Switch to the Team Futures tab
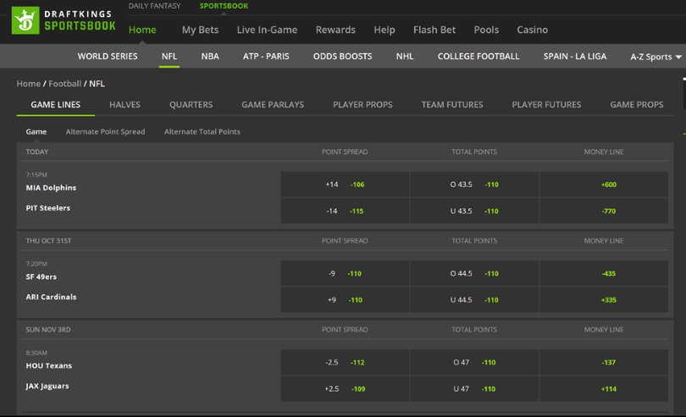 (452, 105)
